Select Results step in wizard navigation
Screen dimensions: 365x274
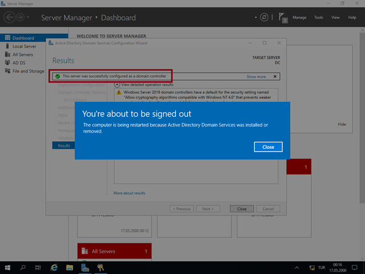click(63, 145)
